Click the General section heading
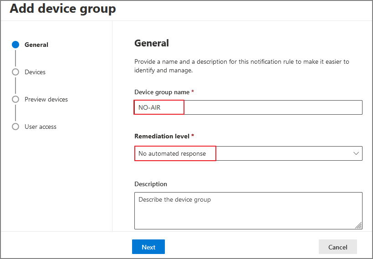This screenshot has width=373, height=259. (x=152, y=43)
